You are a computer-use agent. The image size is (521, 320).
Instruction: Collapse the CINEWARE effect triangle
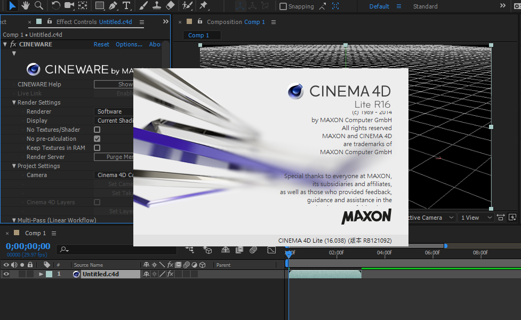(5, 44)
